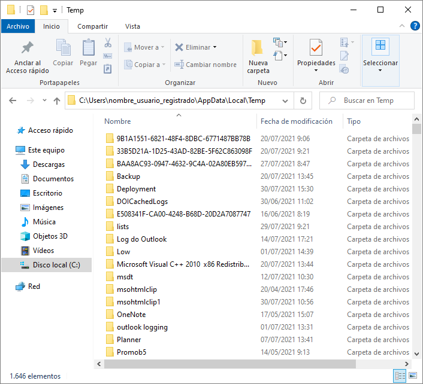Select Acceso rápido in navigation pane
Image resolution: width=423 pixels, height=384 pixels.
[x=45, y=130]
